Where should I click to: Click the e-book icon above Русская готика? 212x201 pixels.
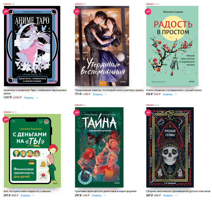[158, 105]
